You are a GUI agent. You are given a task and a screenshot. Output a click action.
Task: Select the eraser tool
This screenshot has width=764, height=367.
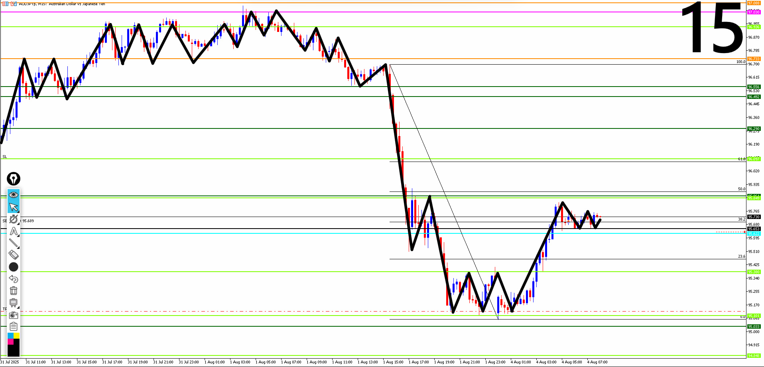click(14, 255)
